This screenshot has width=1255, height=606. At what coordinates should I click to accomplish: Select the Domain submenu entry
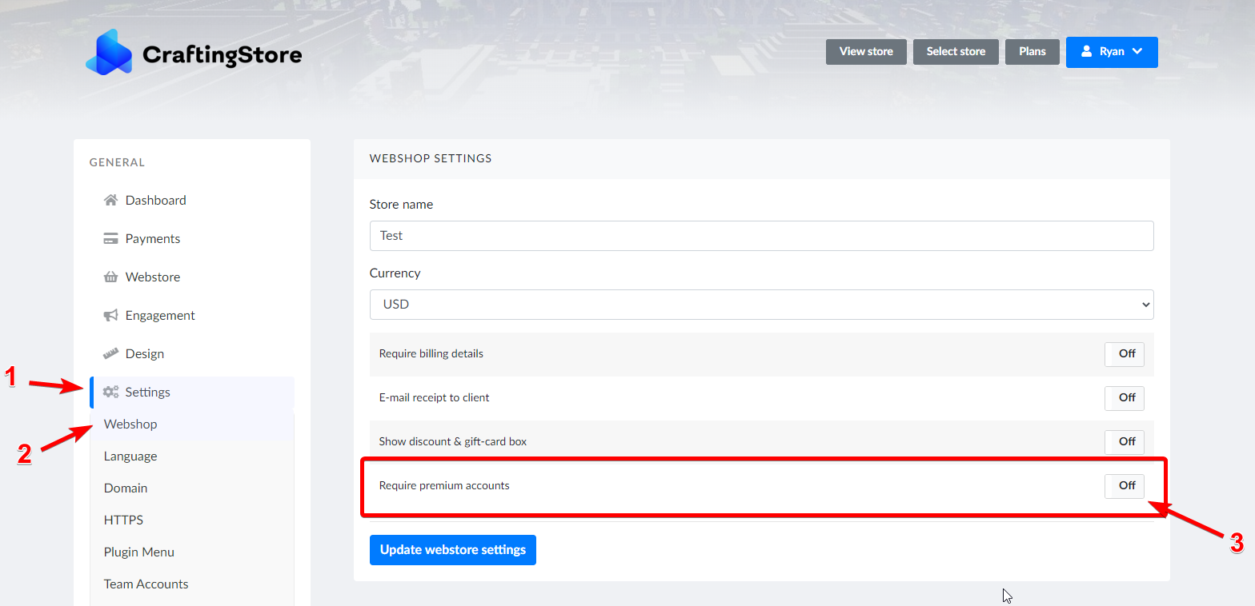click(192, 488)
